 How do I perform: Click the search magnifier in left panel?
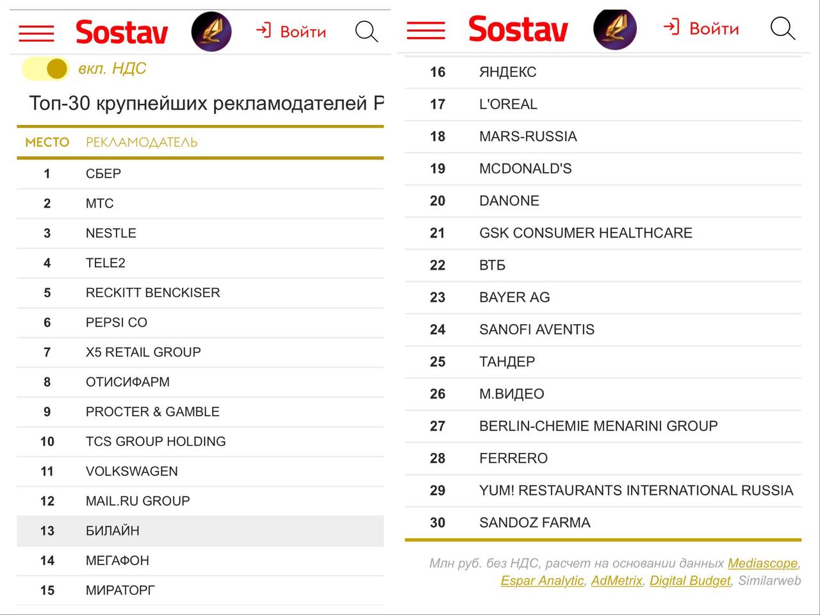click(x=366, y=31)
